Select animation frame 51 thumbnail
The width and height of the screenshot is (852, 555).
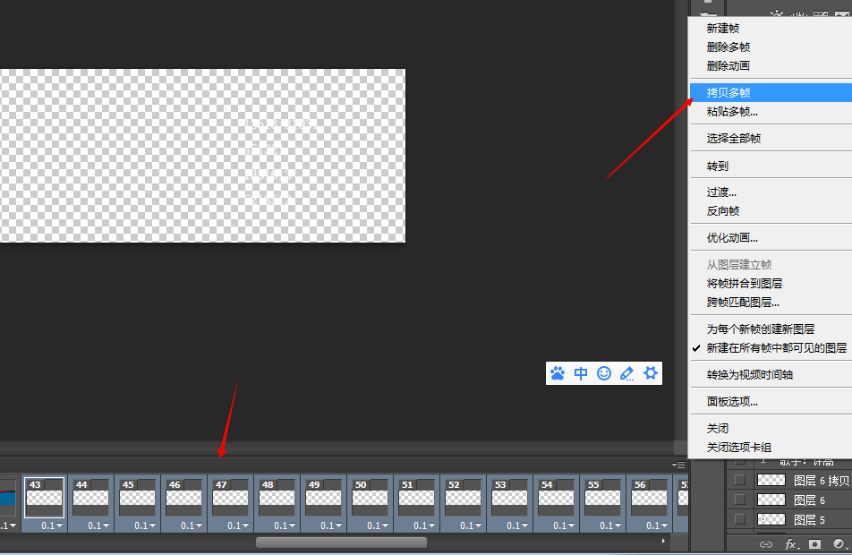coord(417,498)
